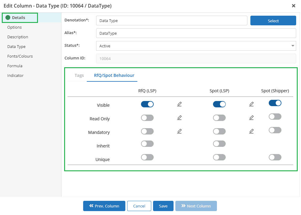Click the Inherit row label
Screen dimensions: 301x215
click(x=103, y=146)
